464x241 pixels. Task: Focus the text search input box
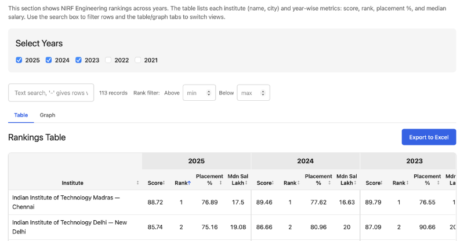coord(50,93)
